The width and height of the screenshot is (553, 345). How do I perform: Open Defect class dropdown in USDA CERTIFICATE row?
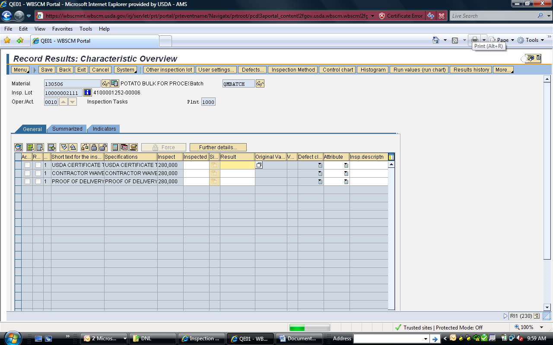320,165
